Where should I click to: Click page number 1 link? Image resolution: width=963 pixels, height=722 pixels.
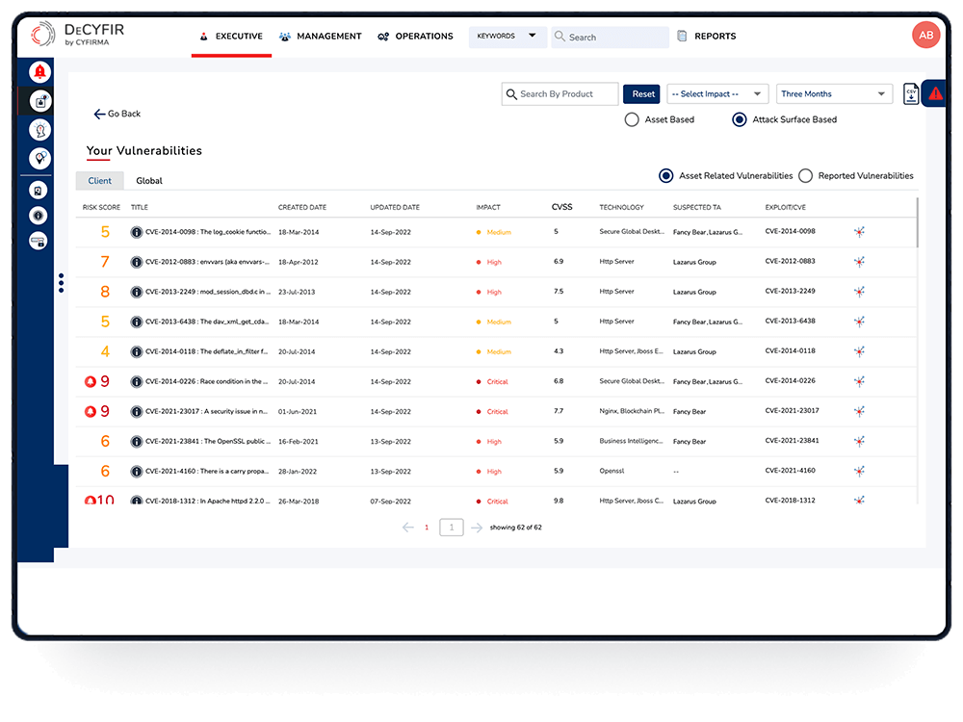click(x=427, y=528)
